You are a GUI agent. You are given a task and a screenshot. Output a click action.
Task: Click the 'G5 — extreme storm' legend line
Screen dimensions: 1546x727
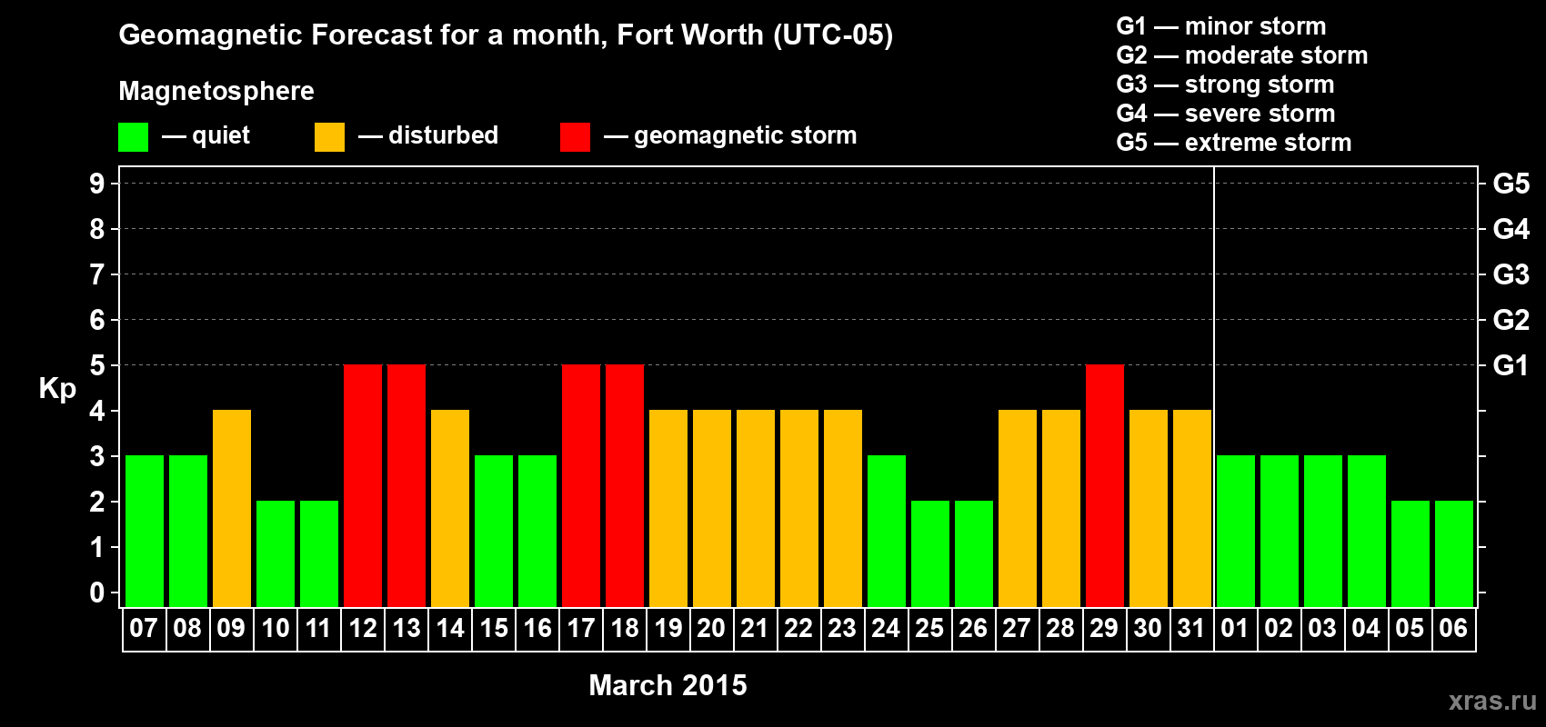point(1234,143)
